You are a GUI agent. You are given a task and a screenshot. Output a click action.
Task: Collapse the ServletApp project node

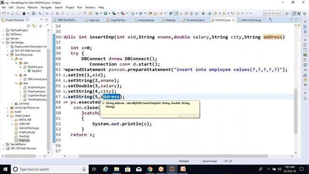[x=3, y=43]
